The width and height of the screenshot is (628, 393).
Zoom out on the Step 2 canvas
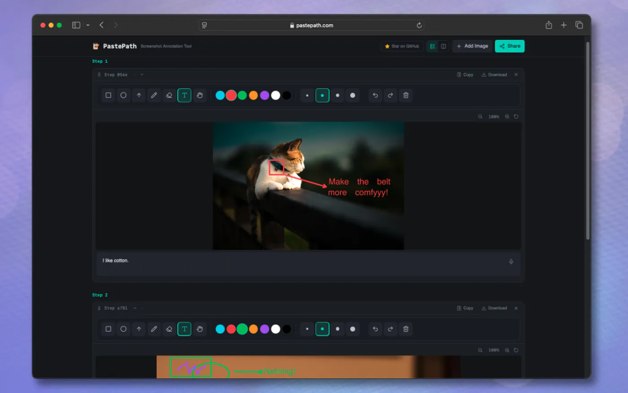point(480,350)
